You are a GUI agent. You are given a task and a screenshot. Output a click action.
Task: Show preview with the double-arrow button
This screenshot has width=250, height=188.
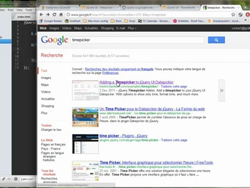(x=222, y=91)
